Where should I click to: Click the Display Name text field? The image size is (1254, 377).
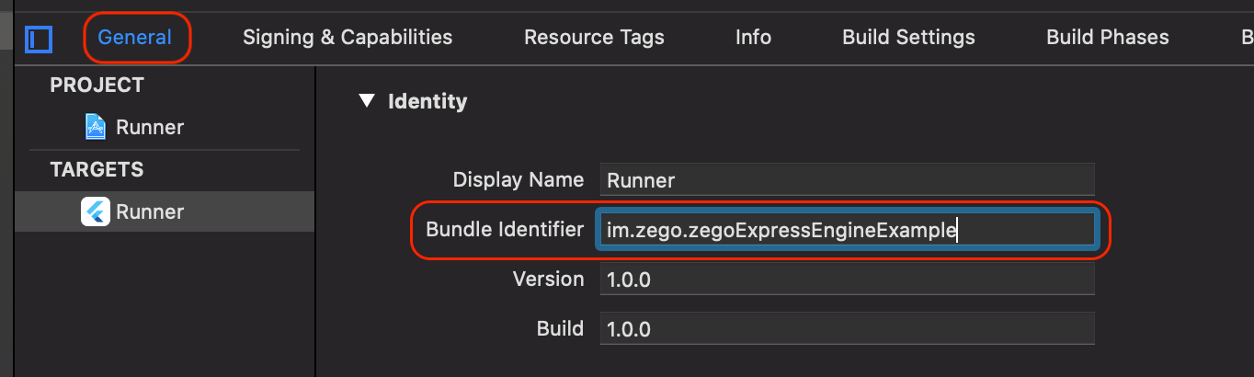(x=846, y=180)
